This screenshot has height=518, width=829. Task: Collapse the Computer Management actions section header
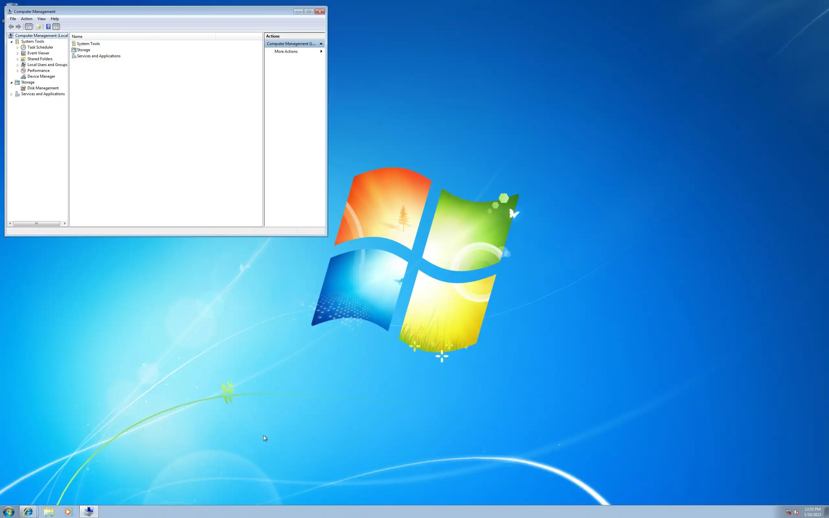tap(321, 43)
